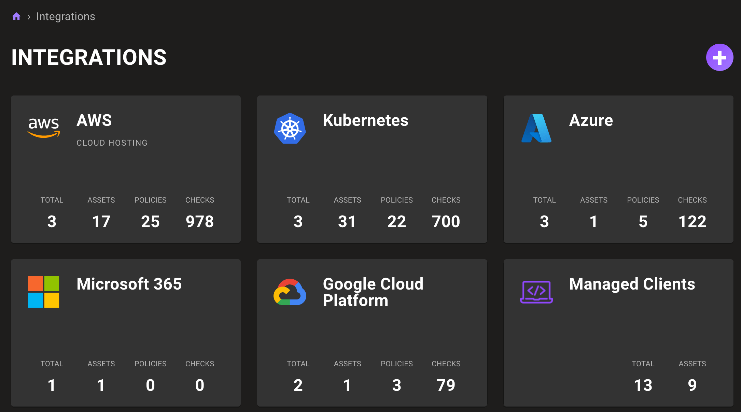Click the Kubernetes helm wheel icon

tap(290, 128)
